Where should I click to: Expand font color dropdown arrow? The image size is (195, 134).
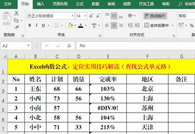86,25
